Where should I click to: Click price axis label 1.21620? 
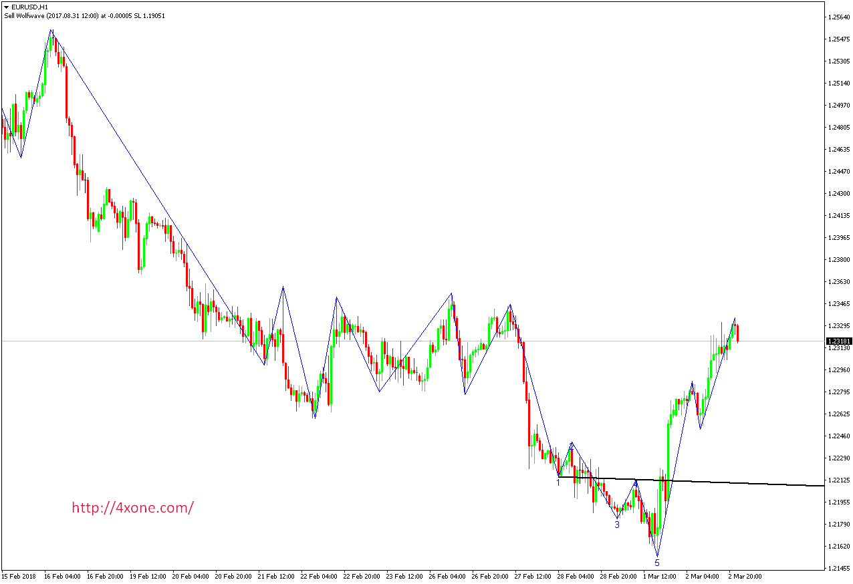click(x=839, y=546)
